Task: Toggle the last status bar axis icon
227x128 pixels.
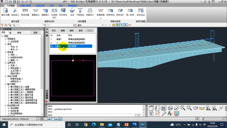Action: [x=60, y=119]
